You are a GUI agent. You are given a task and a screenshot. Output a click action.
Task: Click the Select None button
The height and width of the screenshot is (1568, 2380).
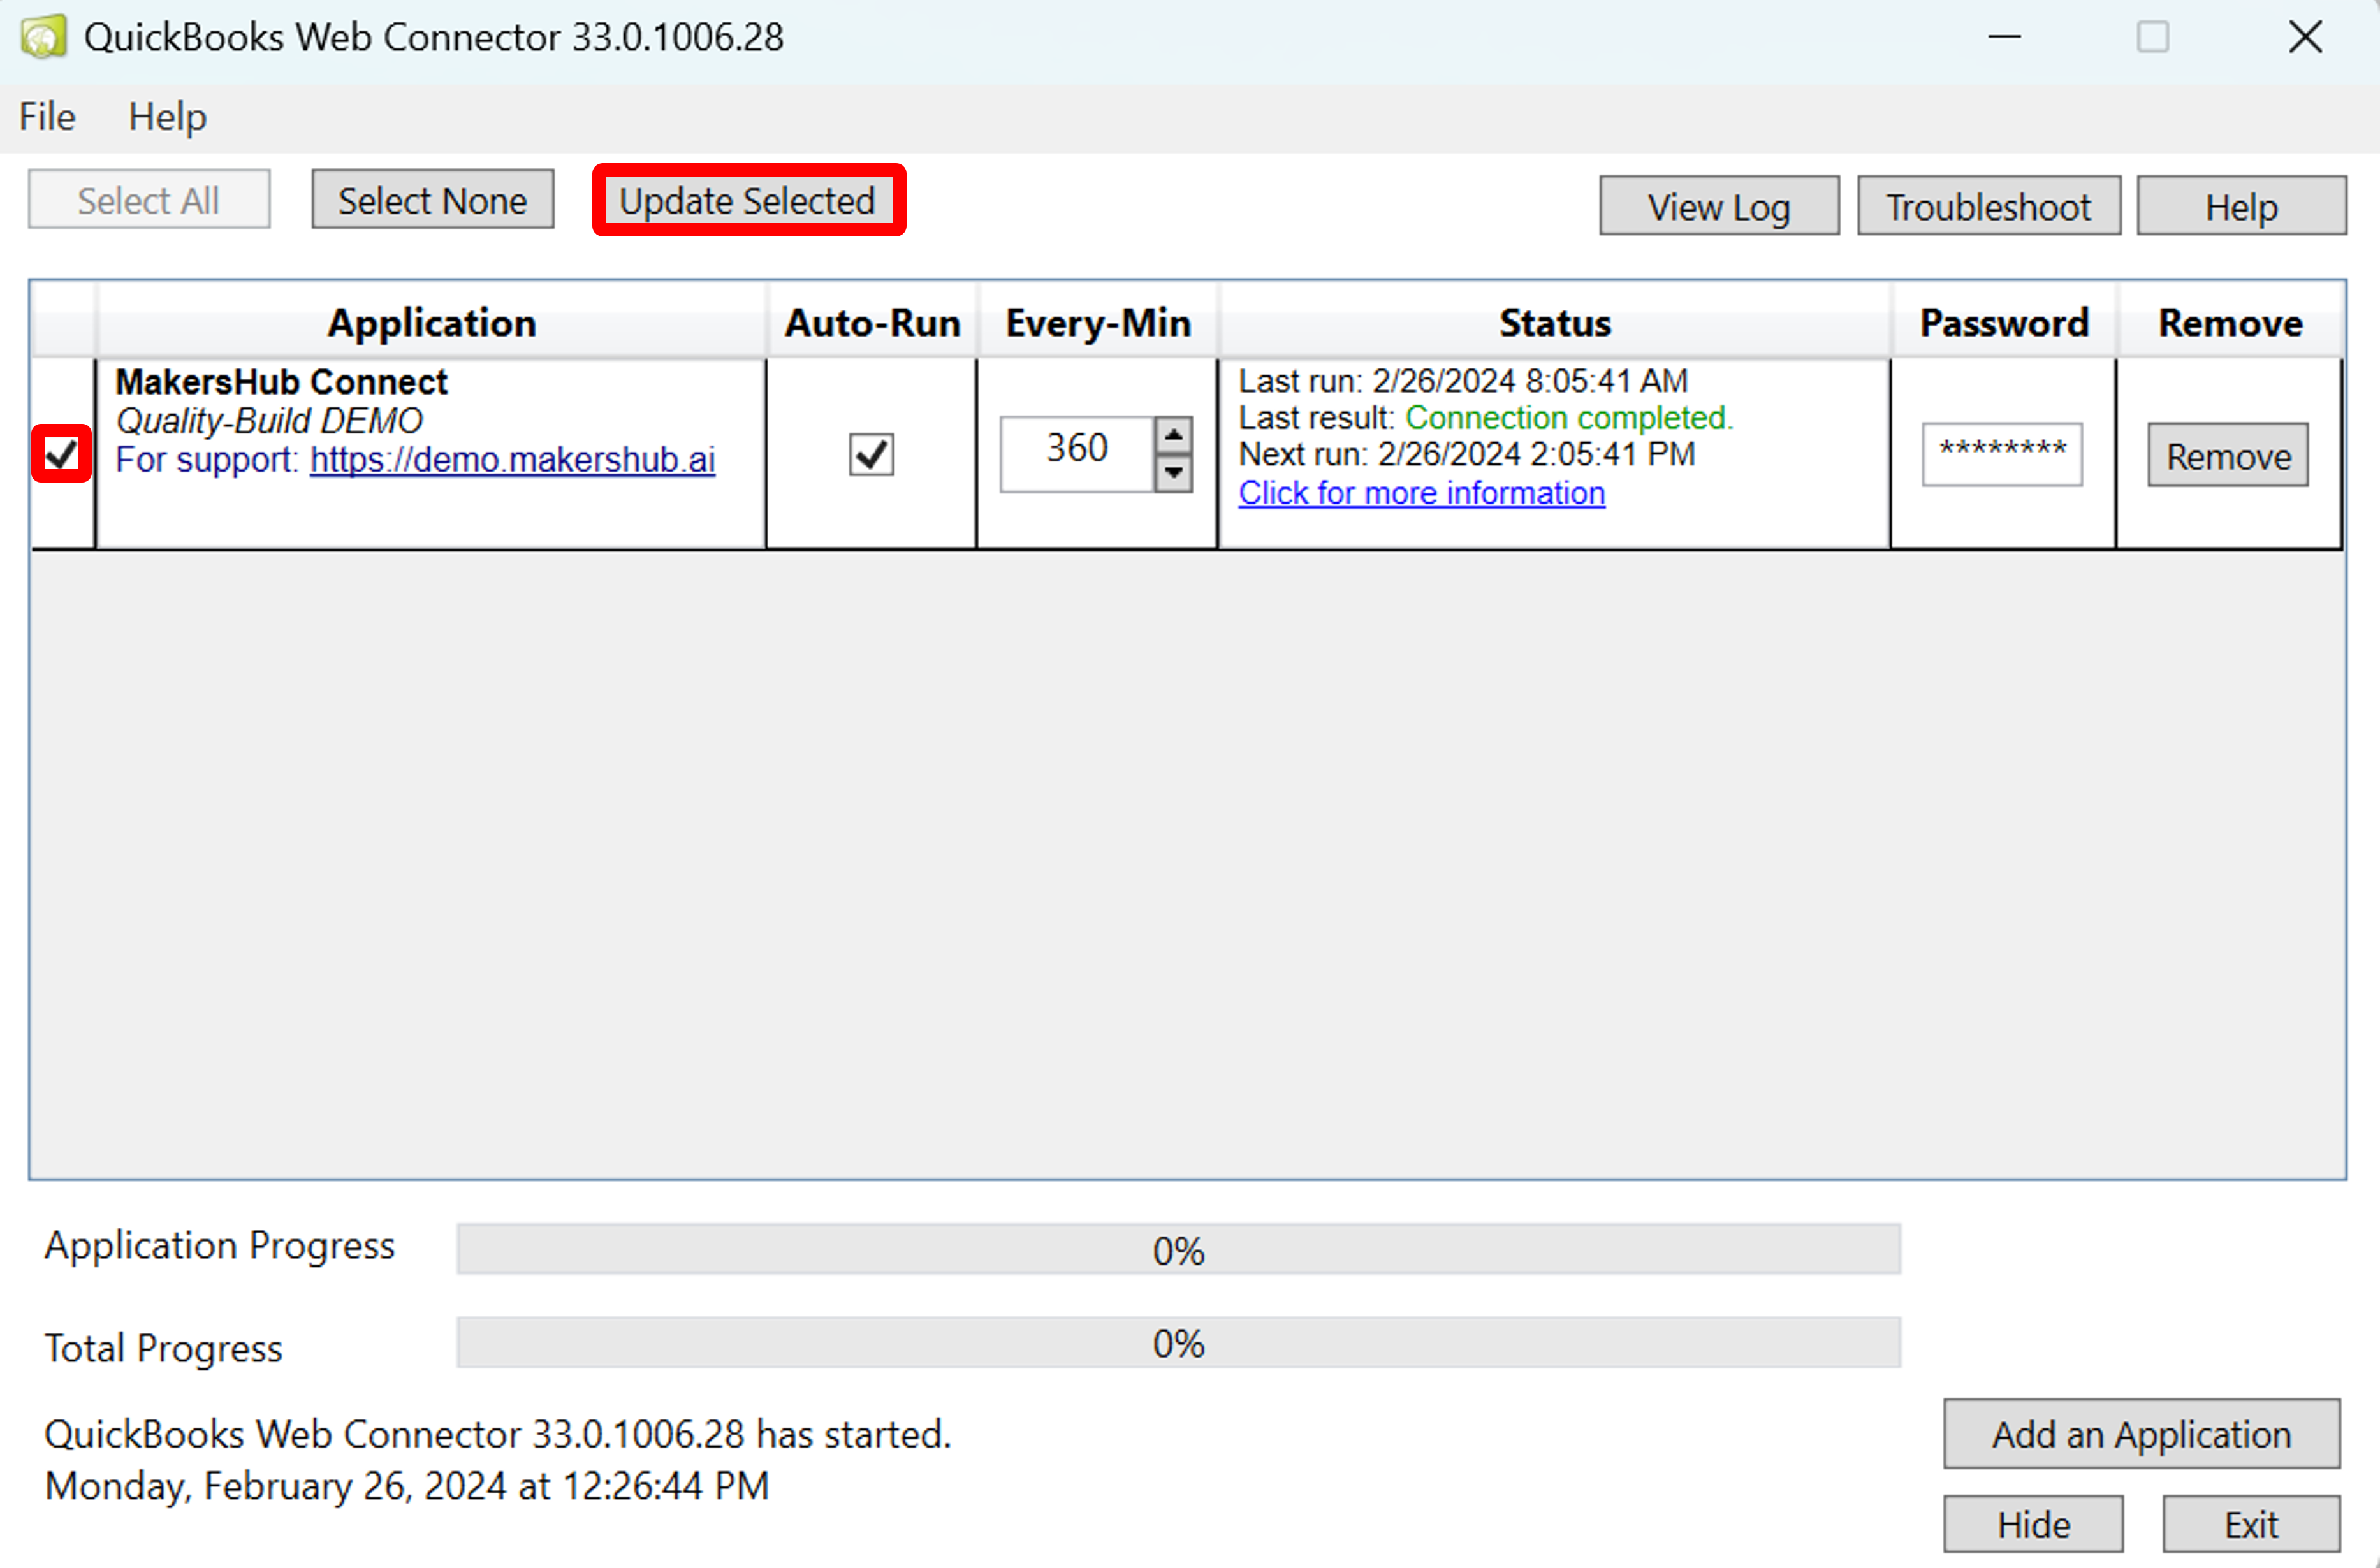[432, 199]
